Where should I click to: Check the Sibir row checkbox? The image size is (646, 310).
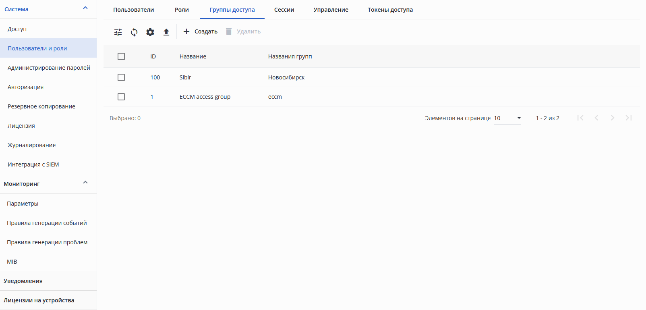[121, 77]
